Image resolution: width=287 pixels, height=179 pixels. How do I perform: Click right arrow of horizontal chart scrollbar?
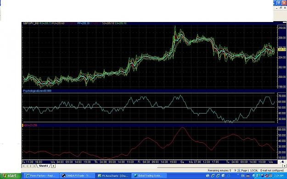[x=285, y=166]
